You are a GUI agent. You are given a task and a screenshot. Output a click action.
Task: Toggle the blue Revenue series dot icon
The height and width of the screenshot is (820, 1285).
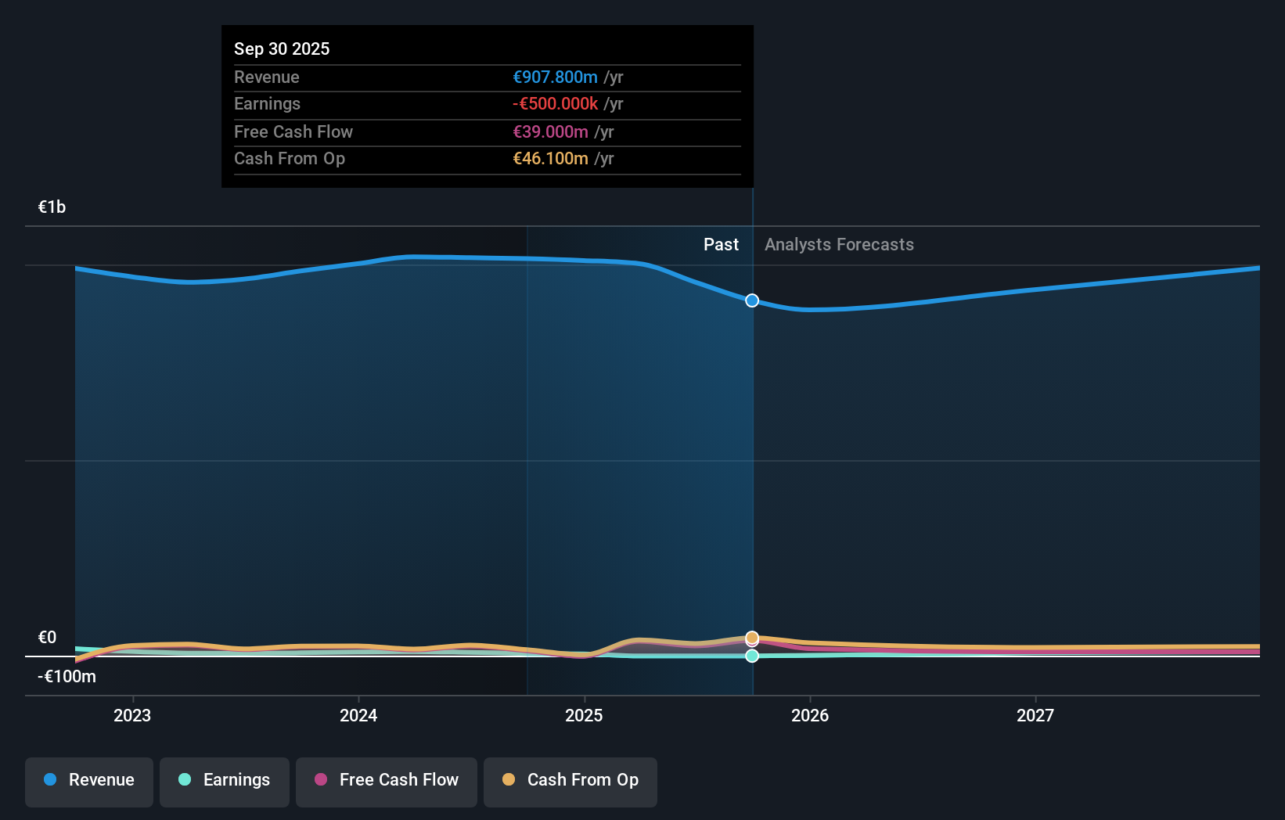click(51, 780)
